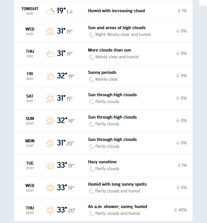This screenshot has height=223, width=207.
Task: Click the cloudy sun icon for Thursday 17/07
Action: coord(50,54)
